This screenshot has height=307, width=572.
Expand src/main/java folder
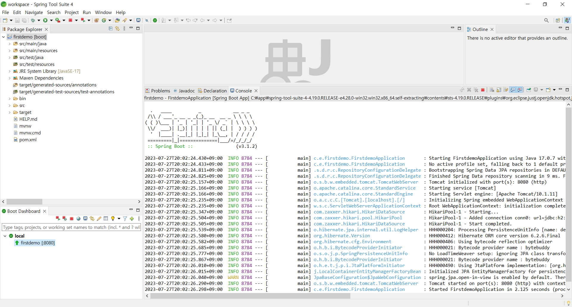(10, 44)
